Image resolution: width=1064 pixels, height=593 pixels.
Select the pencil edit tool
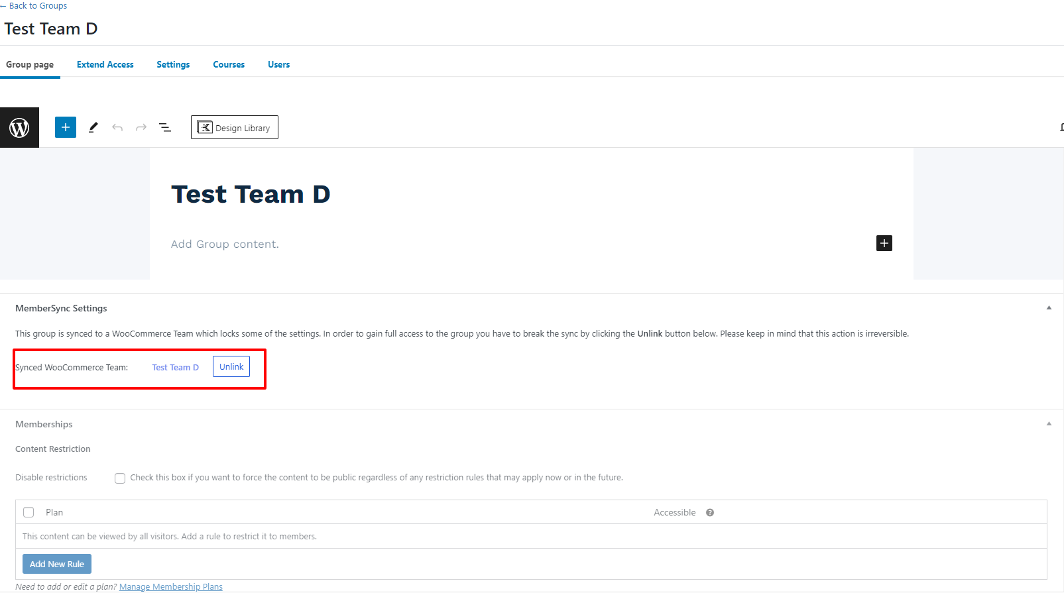coord(93,127)
